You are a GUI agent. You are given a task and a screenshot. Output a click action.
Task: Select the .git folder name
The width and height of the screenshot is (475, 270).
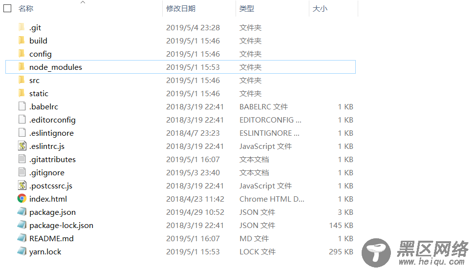[x=35, y=27]
